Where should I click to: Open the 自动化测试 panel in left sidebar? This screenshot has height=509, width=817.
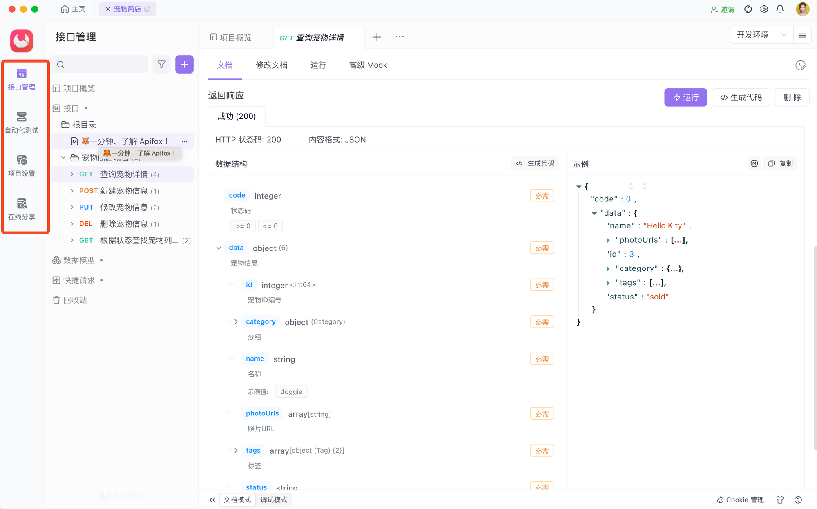pyautogui.click(x=21, y=123)
